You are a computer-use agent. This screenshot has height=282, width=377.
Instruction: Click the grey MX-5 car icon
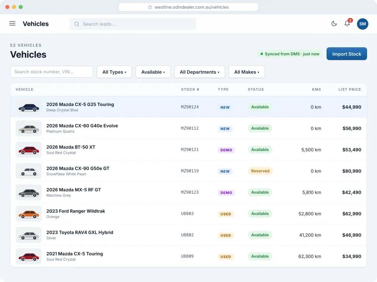[x=29, y=193]
